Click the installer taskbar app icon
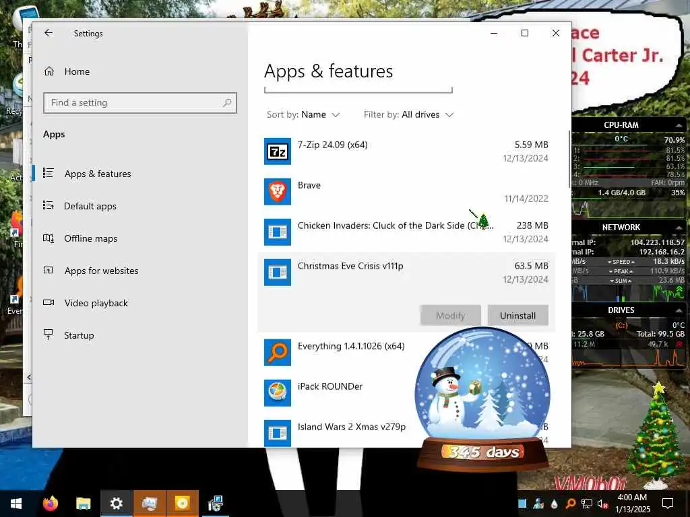690x517 pixels. [x=215, y=504]
